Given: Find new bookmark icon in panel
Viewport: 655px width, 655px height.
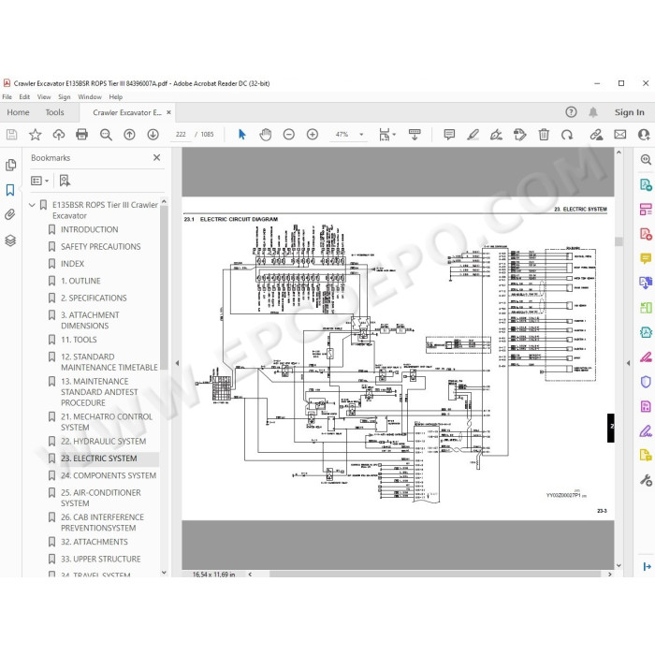Looking at the screenshot, I should [x=65, y=181].
